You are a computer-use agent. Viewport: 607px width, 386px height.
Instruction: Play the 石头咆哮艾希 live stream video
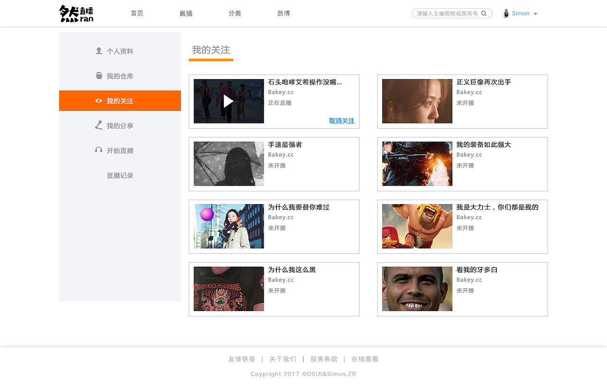229,101
